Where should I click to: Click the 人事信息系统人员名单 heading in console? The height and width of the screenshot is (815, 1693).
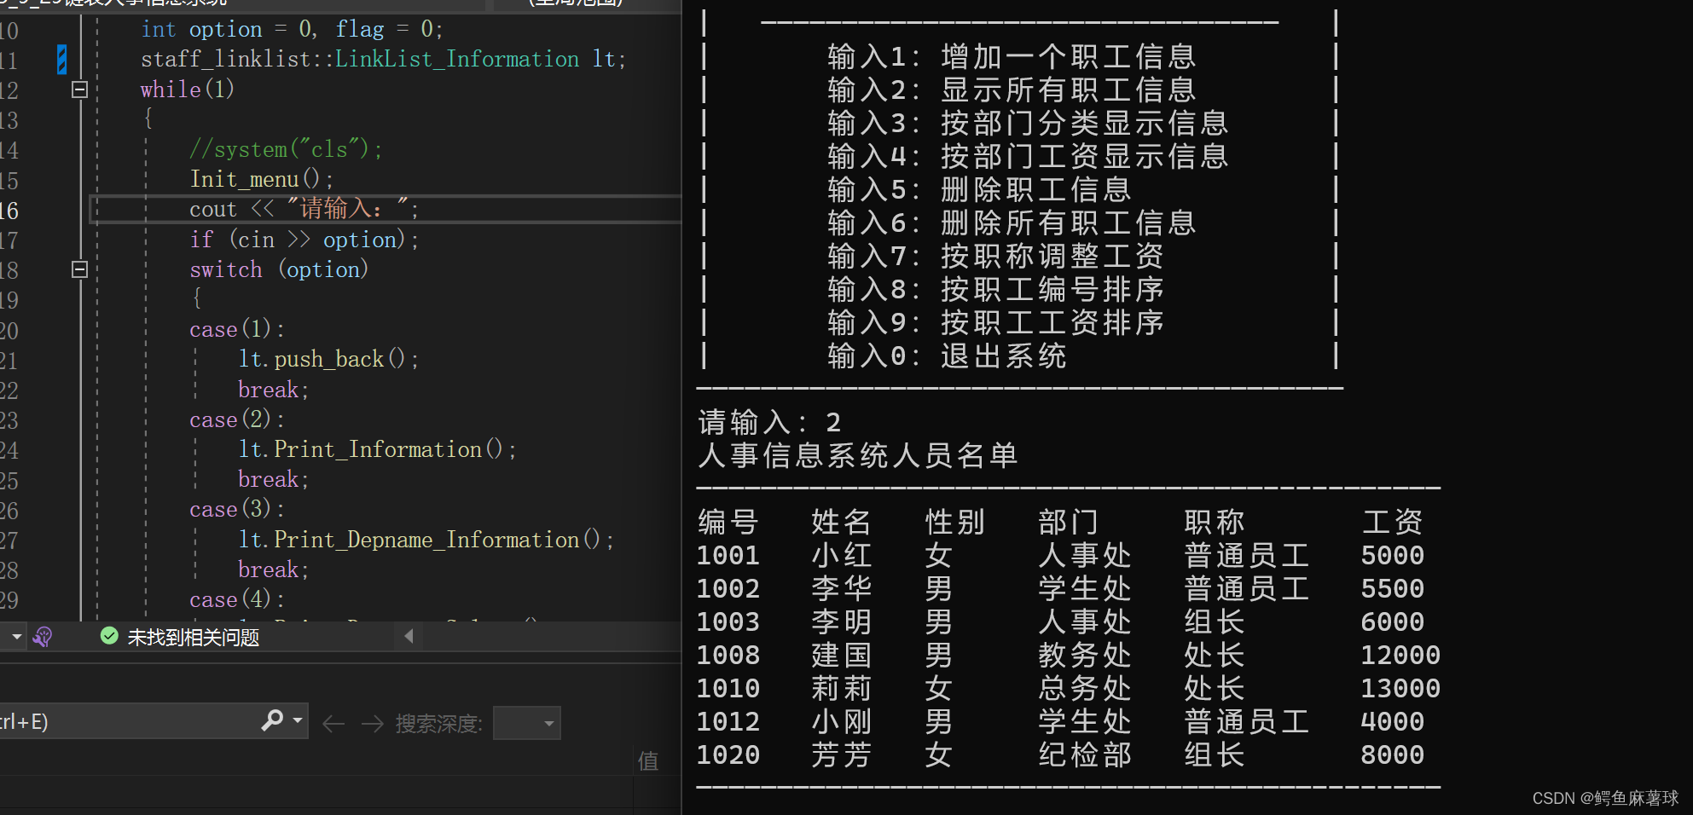[858, 456]
